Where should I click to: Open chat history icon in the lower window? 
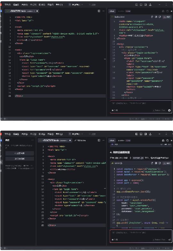click(x=167, y=141)
